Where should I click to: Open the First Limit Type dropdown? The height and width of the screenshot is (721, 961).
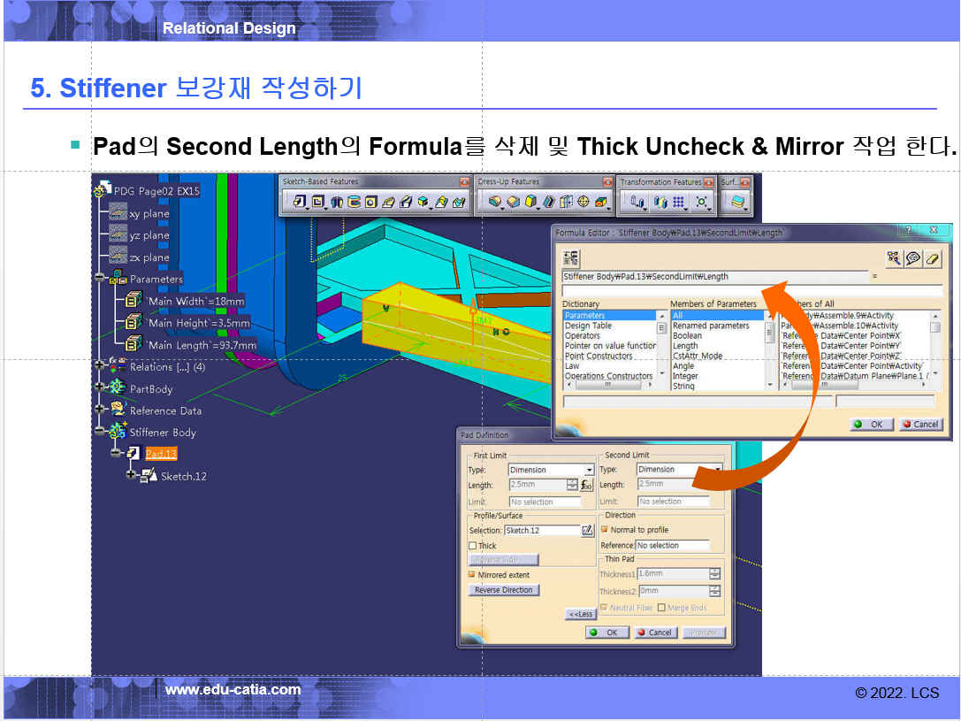click(x=589, y=470)
